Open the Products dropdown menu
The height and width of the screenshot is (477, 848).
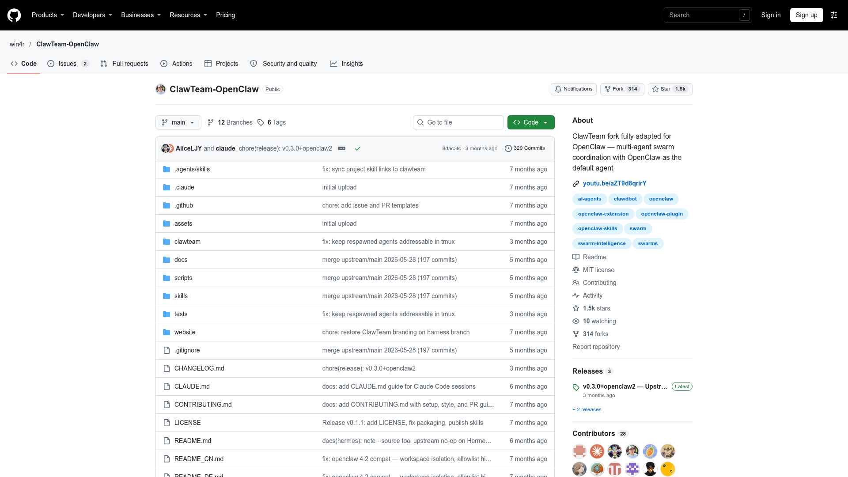[x=48, y=15]
